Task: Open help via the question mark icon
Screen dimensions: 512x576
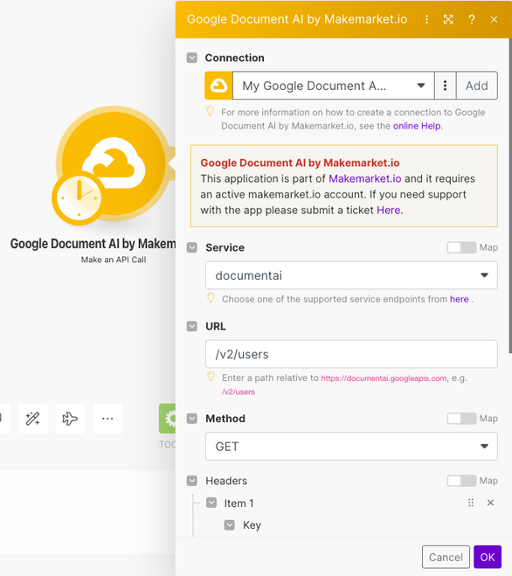Action: 472,19
